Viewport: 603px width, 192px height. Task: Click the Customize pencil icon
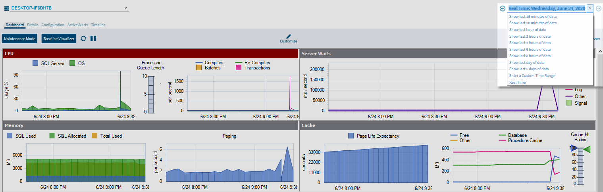click(x=289, y=36)
